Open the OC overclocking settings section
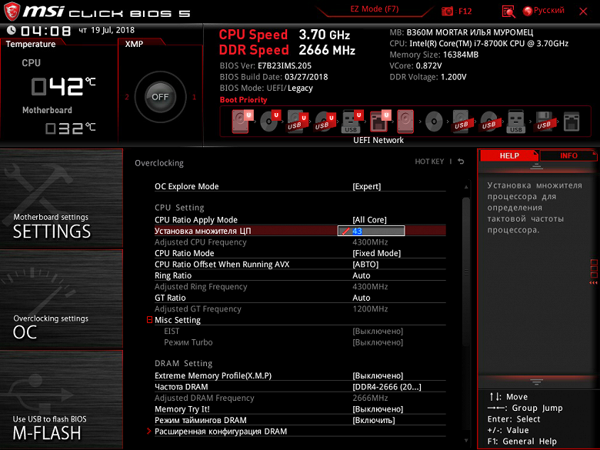600x450 pixels. point(62,299)
